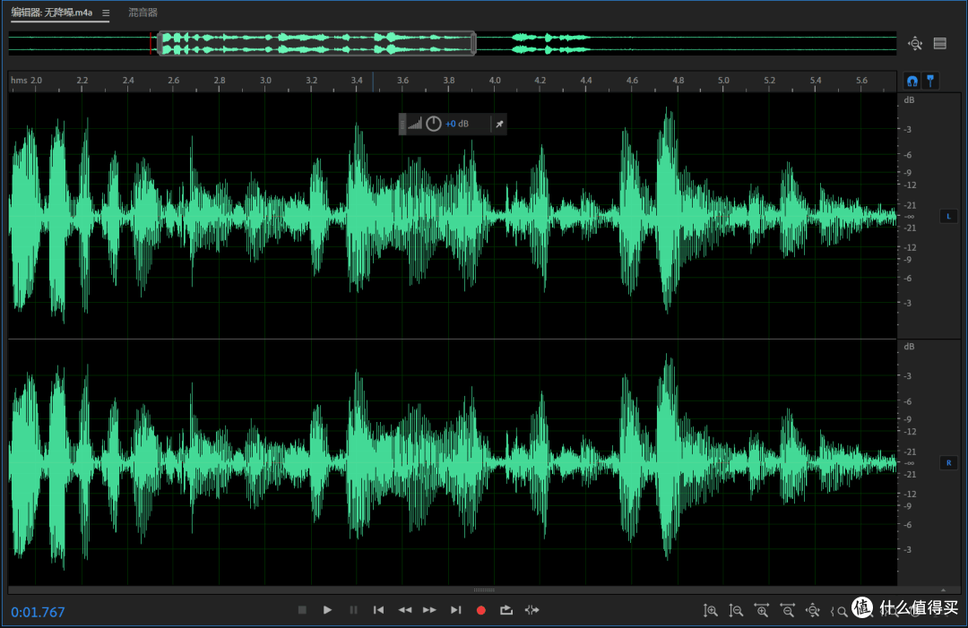Click the blue marker icon by ruler

pos(930,81)
